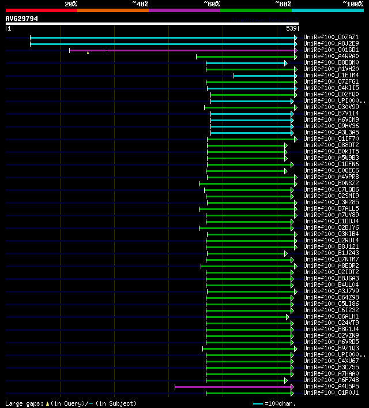Viewport: 369px width, 408px height.
Task: Select the UniRef100_A5W9B3 label
Action: point(331,158)
